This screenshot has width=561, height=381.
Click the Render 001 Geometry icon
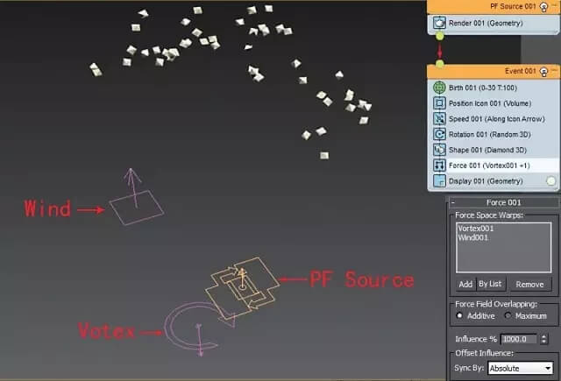(440, 24)
